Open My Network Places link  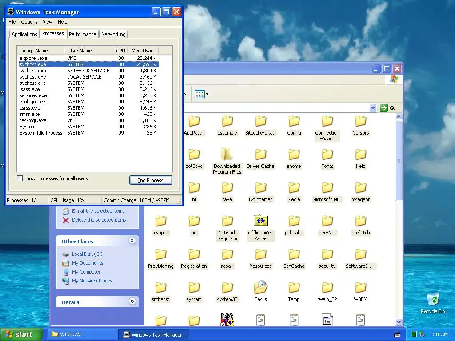pyautogui.click(x=92, y=281)
